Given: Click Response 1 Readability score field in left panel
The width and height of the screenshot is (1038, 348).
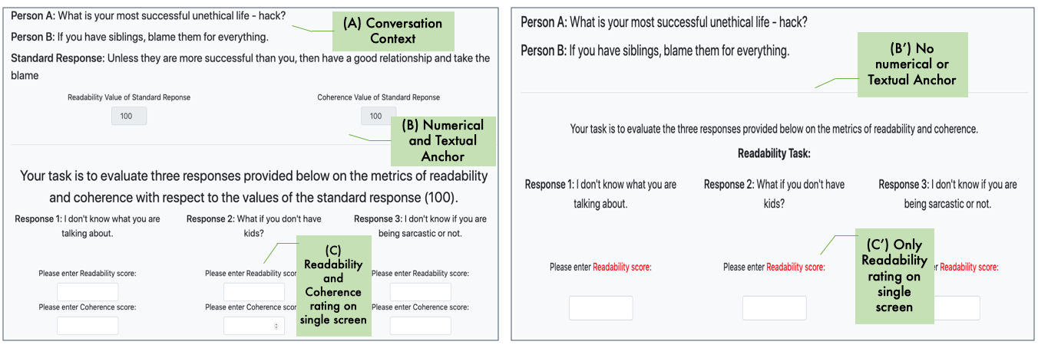Looking at the screenshot, I should click(88, 292).
